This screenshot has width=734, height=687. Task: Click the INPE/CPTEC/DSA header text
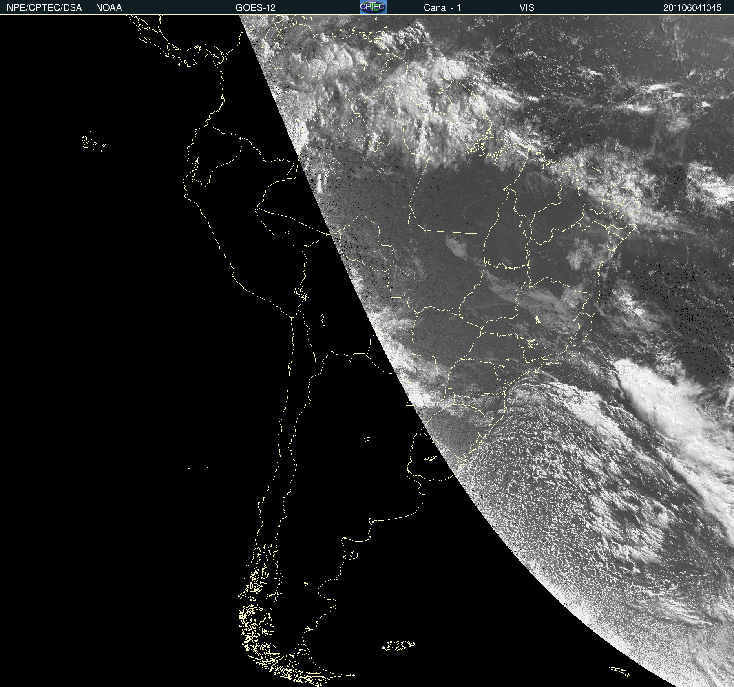(x=43, y=8)
